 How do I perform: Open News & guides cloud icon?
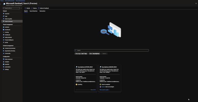coord(4,19)
